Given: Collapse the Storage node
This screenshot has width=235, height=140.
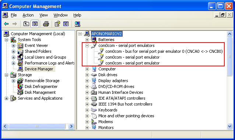Looking at the screenshot, I should click(6, 75).
